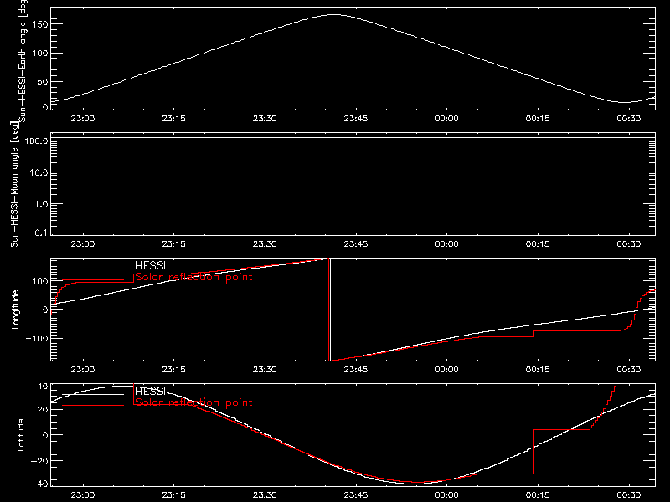Screen dimensions: 670x502
Task: Click the 20 tick on Latitude plot
Action: (x=43, y=410)
